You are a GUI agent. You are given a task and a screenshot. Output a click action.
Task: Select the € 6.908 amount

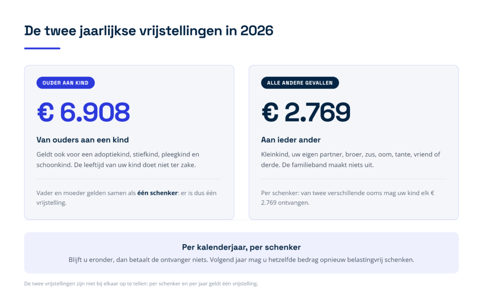coord(83,112)
